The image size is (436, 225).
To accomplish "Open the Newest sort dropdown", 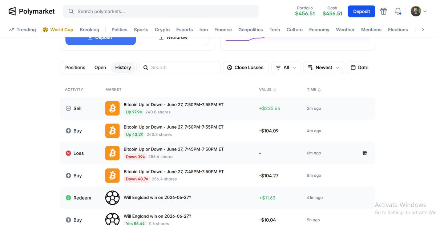I will click(324, 68).
